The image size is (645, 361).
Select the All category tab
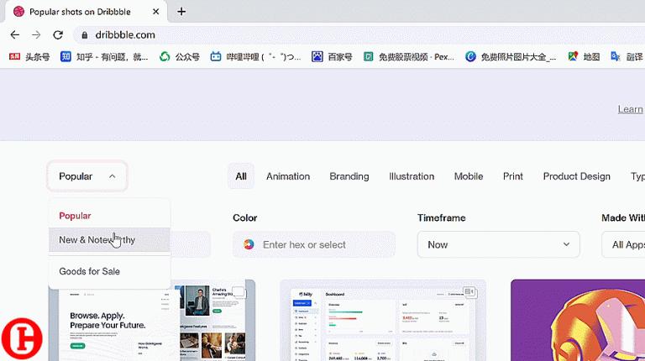(x=241, y=176)
